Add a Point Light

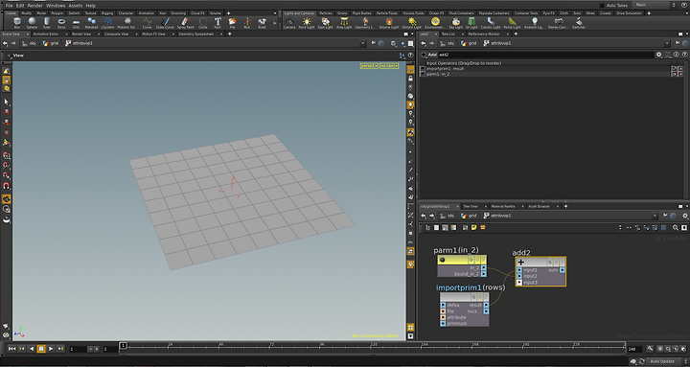(x=307, y=22)
